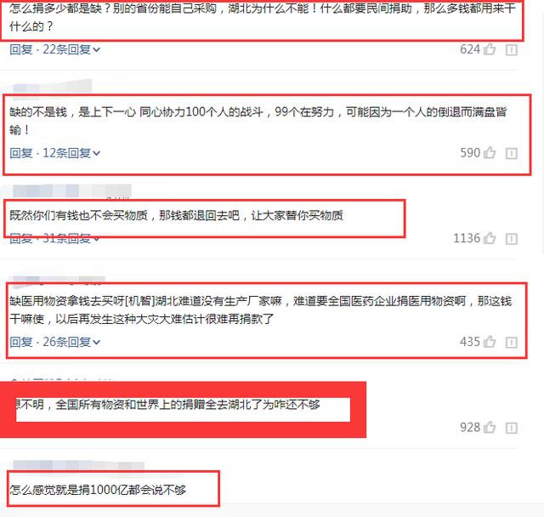Report the comment with 928 likes
Screen dimensions: 544x517
[512, 428]
